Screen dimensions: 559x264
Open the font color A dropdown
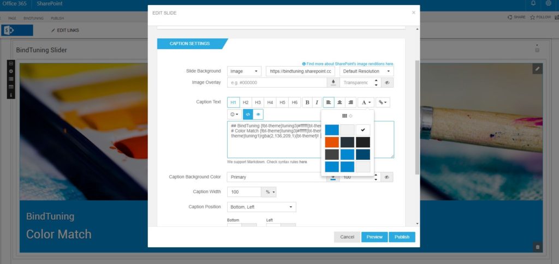pyautogui.click(x=366, y=103)
